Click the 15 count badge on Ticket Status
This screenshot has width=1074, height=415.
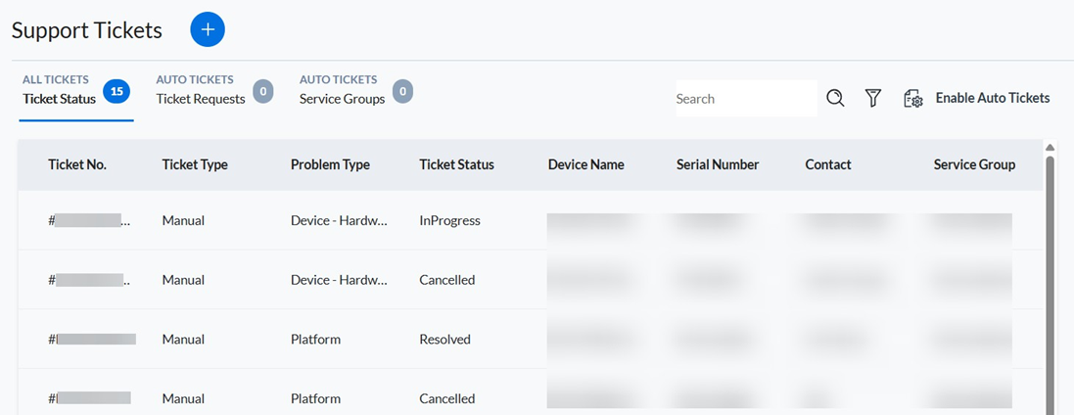click(x=117, y=91)
